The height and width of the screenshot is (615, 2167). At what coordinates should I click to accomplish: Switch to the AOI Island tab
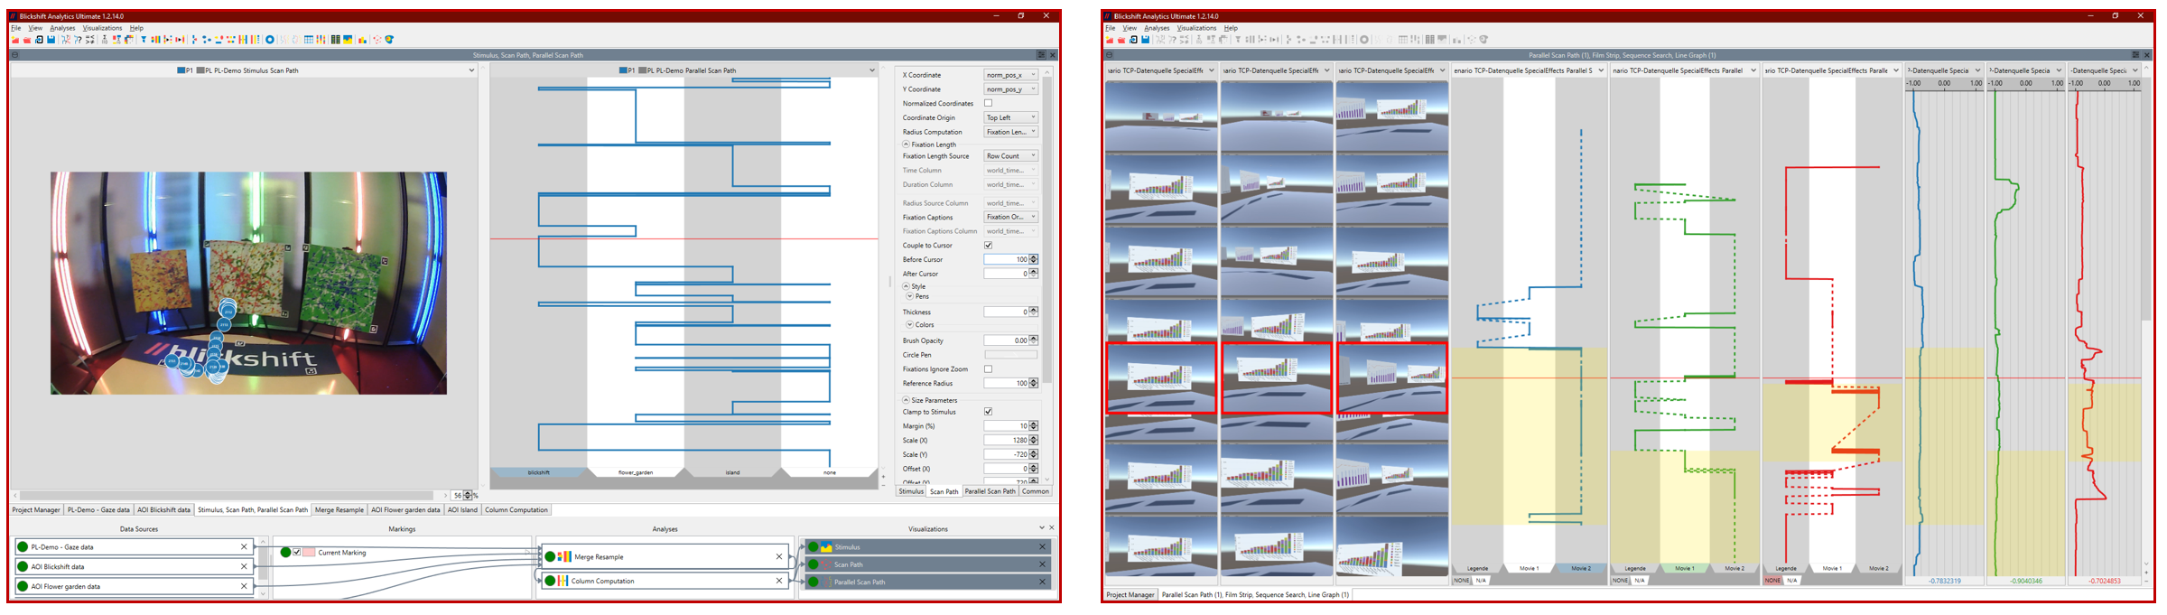tap(462, 509)
